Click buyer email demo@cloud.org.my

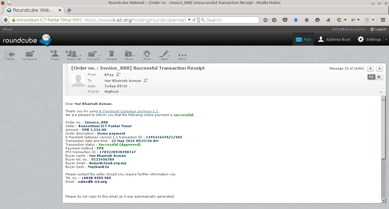(x=108, y=163)
